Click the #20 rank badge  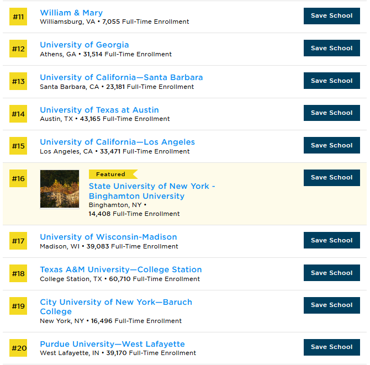point(18,348)
